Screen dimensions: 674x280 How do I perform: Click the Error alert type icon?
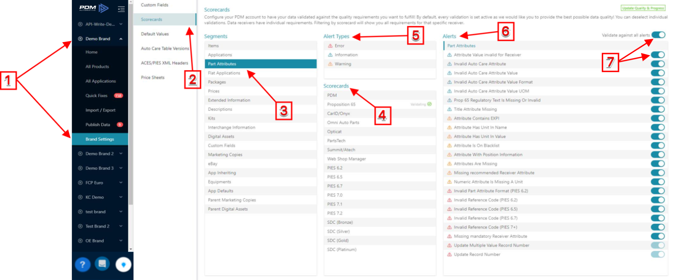tap(330, 46)
